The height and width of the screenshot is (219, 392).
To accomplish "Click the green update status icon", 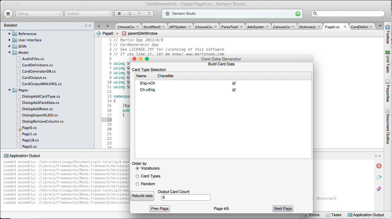I will [x=298, y=14].
